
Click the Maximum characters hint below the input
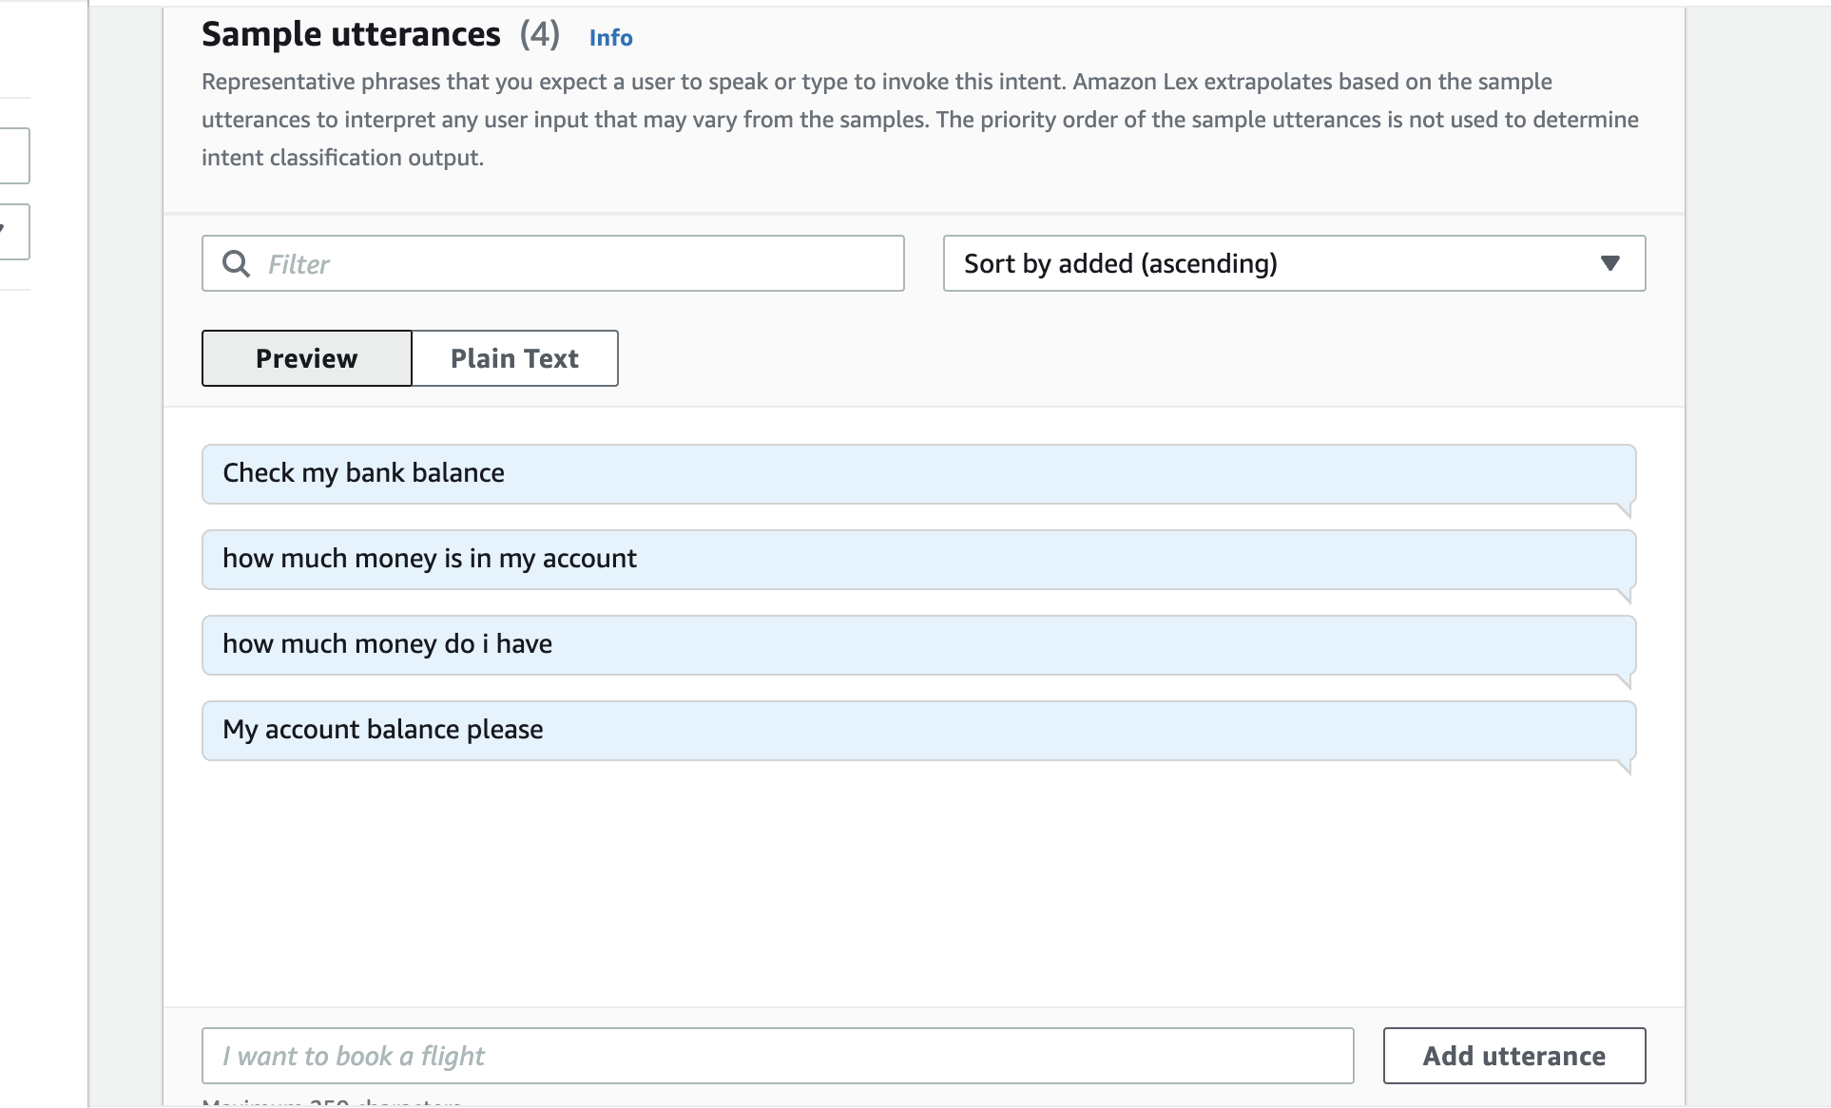point(332,1102)
